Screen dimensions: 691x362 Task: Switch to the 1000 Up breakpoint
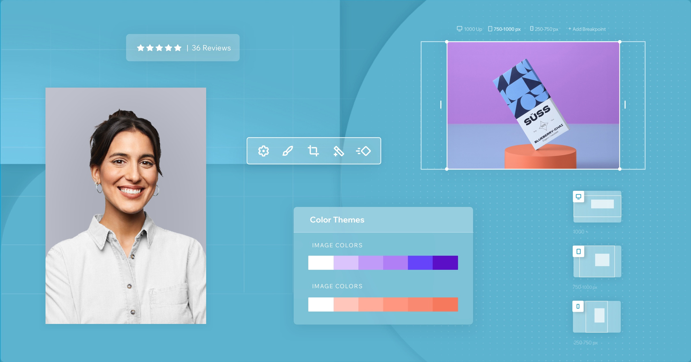pyautogui.click(x=469, y=29)
